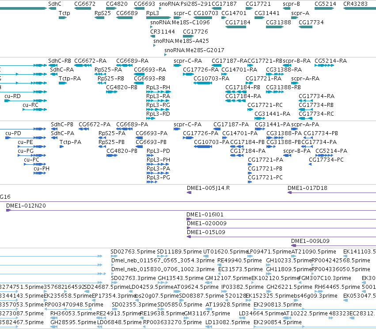This screenshot has width=376, height=329.
Task: Select the RH36053.5prime EST label
Action: (73, 314)
